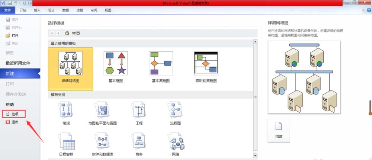Screen dimensions: 372x160
Task: Click the blue Help question icon
Action: point(369,10)
